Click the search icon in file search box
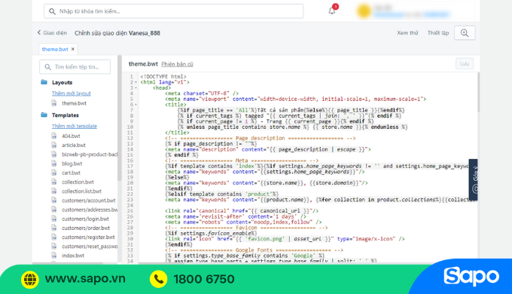This screenshot has width=512, height=294. [47, 66]
